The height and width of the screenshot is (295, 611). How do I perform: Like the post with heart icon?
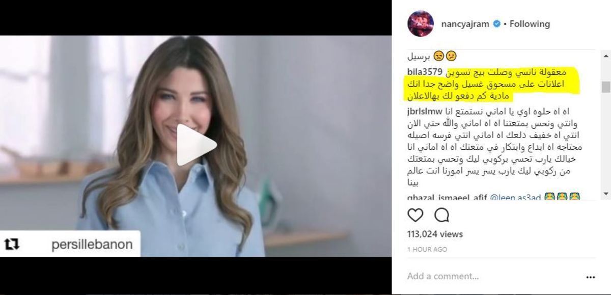tap(415, 215)
